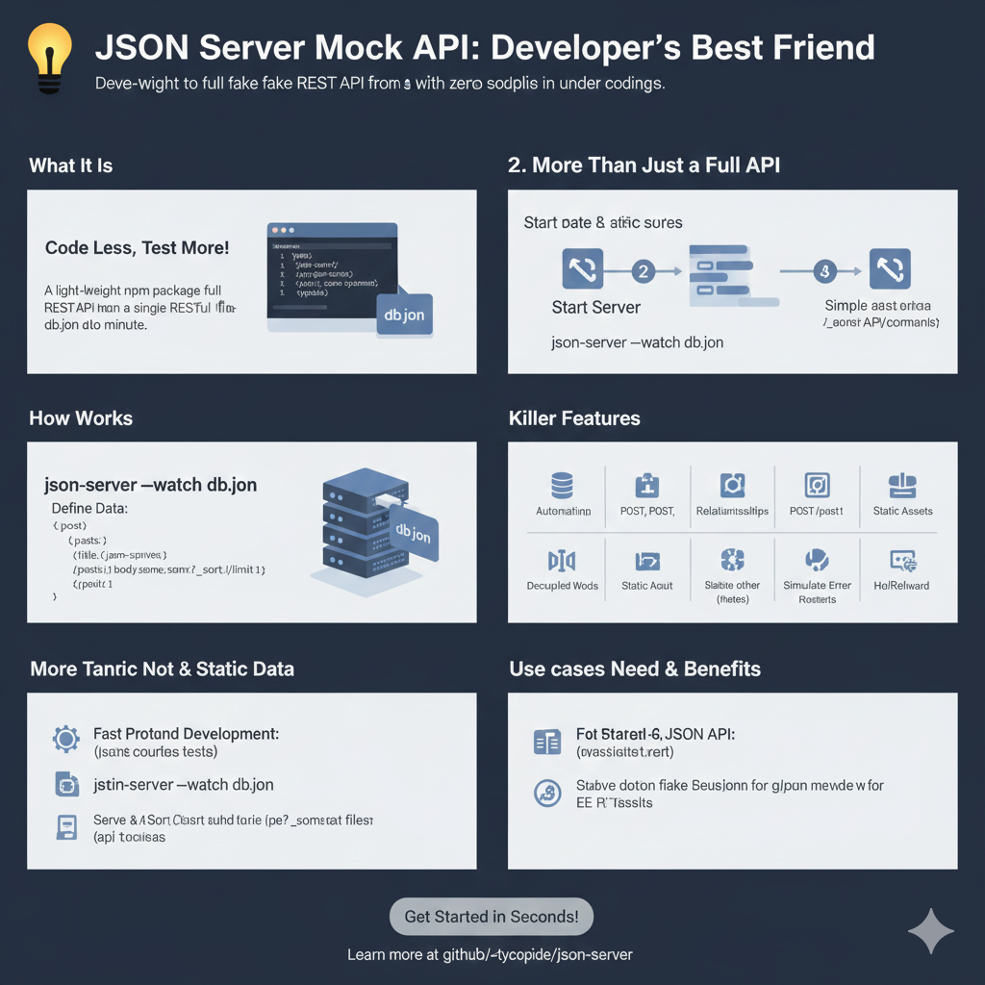Open the github json-server link

pos(491,955)
